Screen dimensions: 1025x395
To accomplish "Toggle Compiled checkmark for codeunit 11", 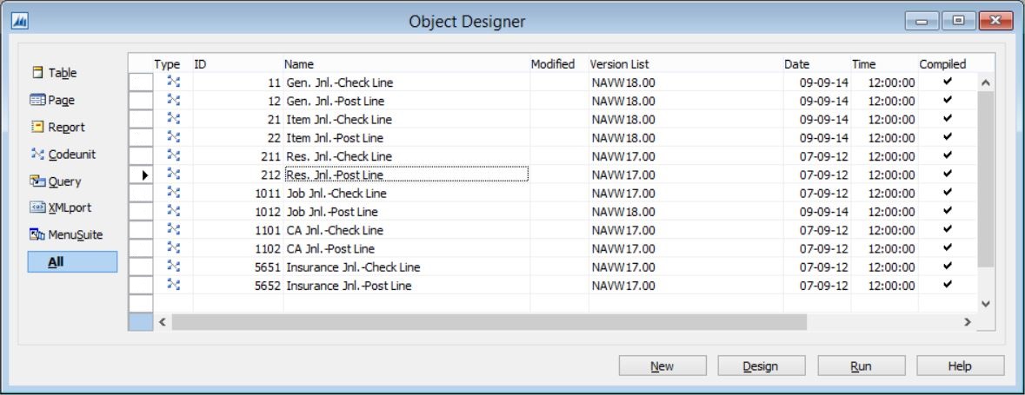I will (948, 82).
